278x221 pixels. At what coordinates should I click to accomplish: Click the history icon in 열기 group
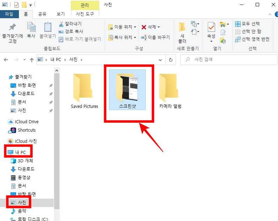coord(223,40)
